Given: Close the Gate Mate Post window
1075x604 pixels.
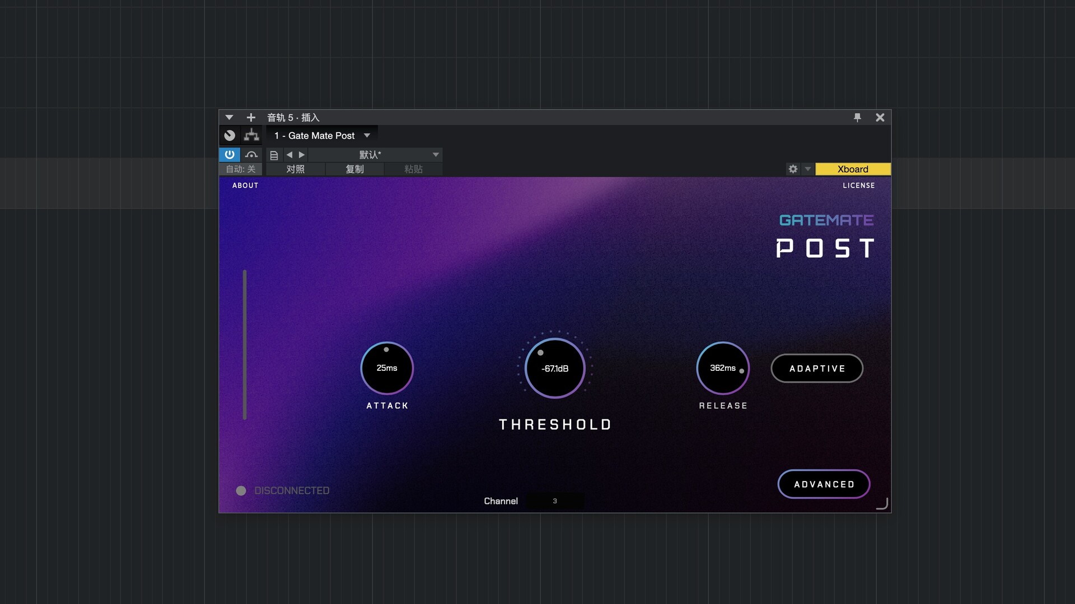Looking at the screenshot, I should (x=880, y=117).
